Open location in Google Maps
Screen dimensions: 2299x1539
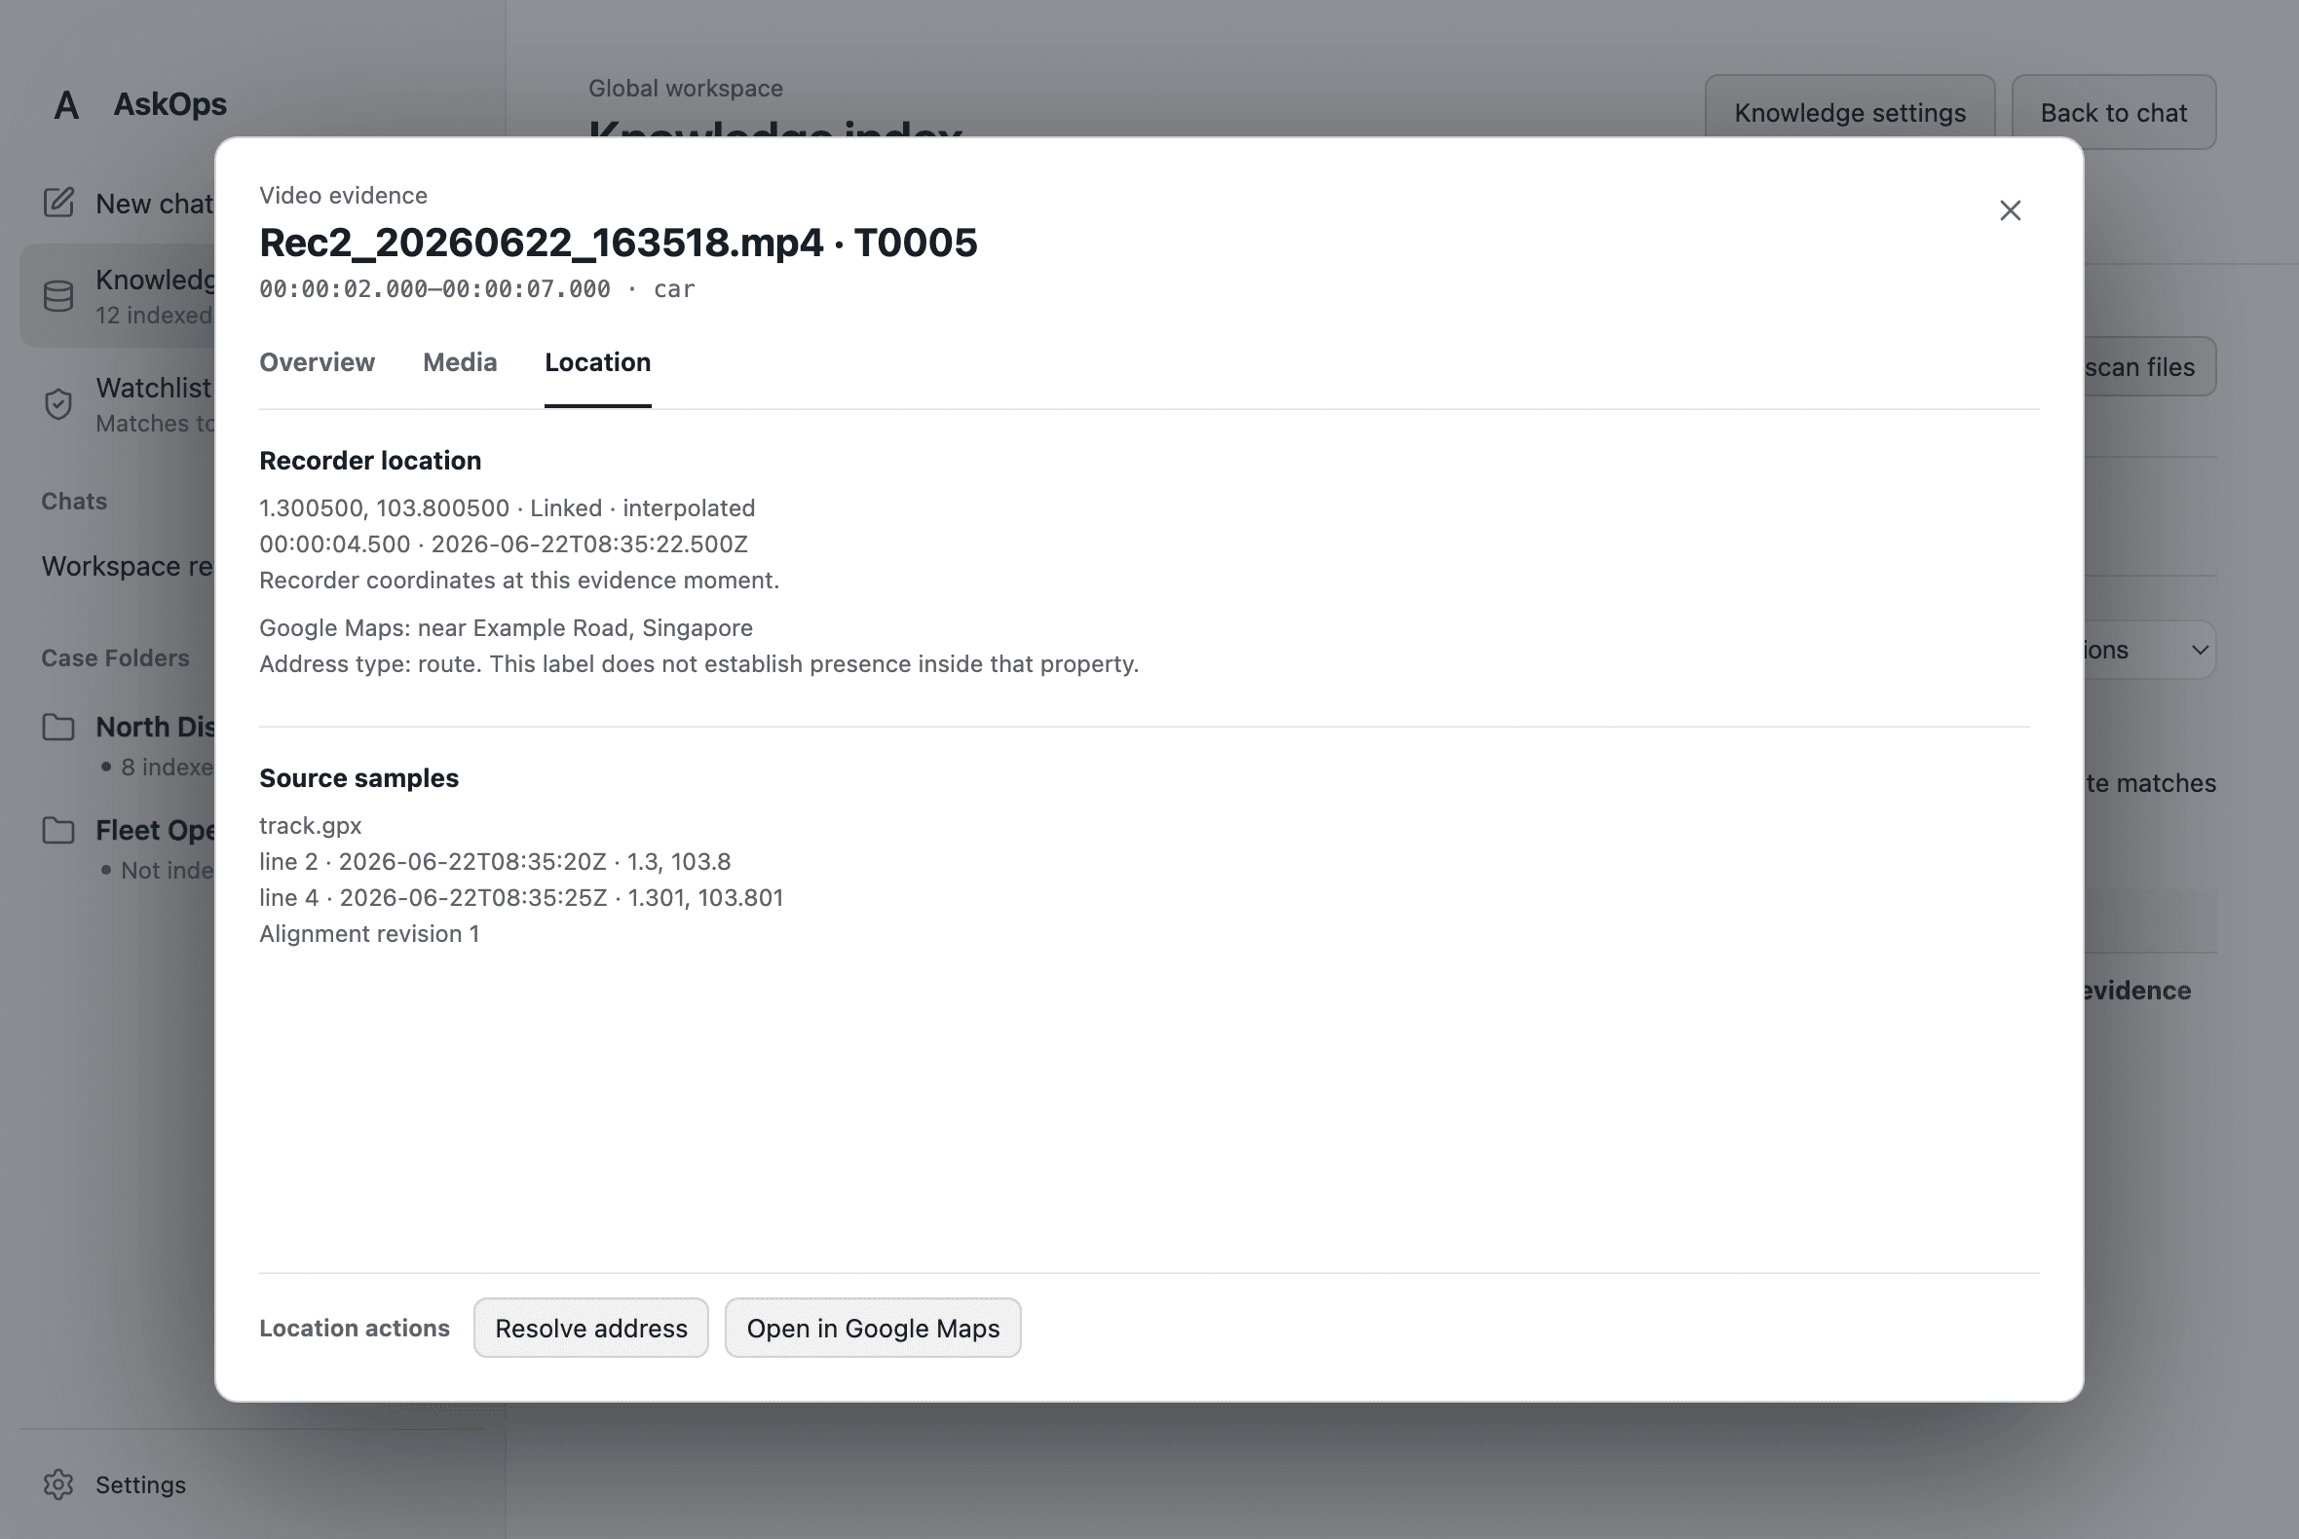pyautogui.click(x=873, y=1327)
